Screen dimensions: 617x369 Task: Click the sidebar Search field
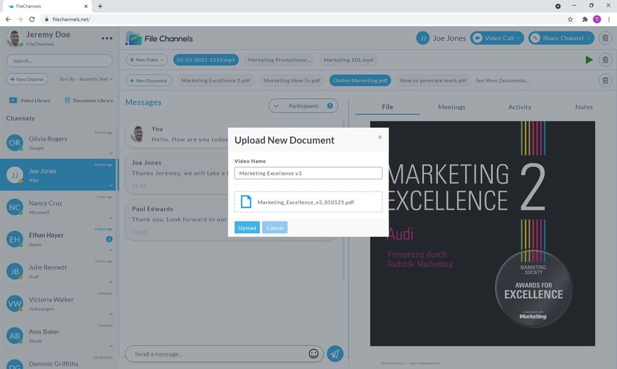pos(59,61)
